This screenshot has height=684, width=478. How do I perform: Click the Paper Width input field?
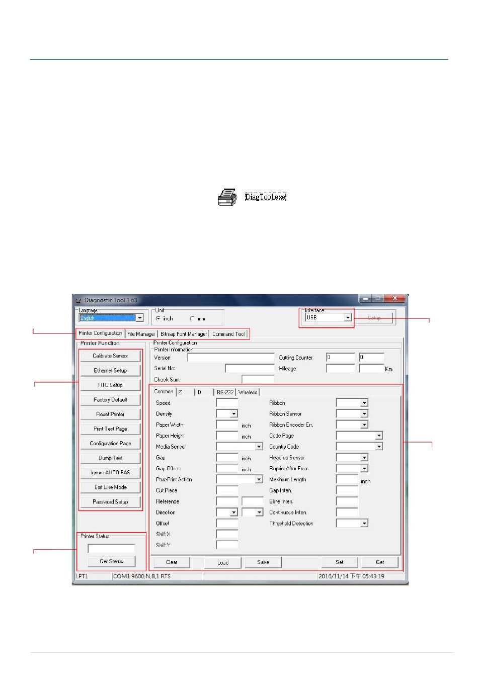tap(227, 425)
